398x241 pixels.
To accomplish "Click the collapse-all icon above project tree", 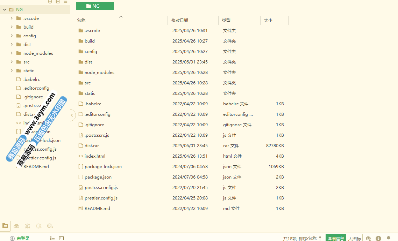I will pyautogui.click(x=58, y=2).
